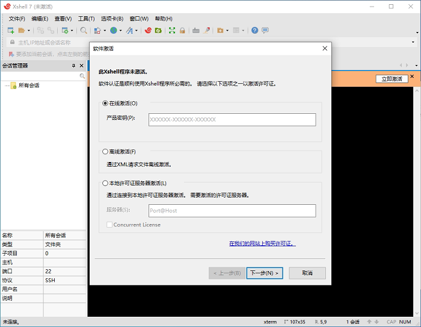Click the Find magnifier icon in toolbar
The height and width of the screenshot is (327, 421).
84,30
